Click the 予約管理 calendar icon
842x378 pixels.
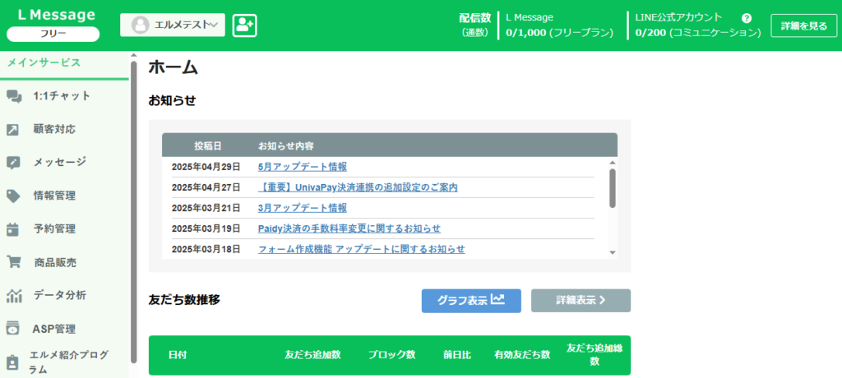coord(13,229)
